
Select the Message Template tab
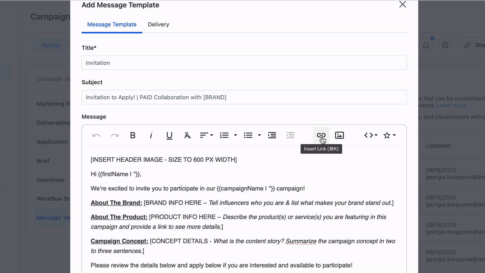click(112, 25)
